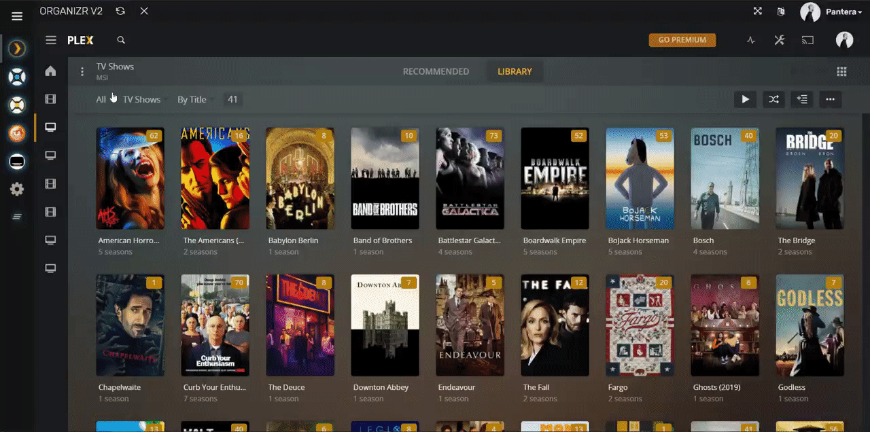Switch to the LIBRARY tab
This screenshot has width=870, height=432.
[515, 71]
